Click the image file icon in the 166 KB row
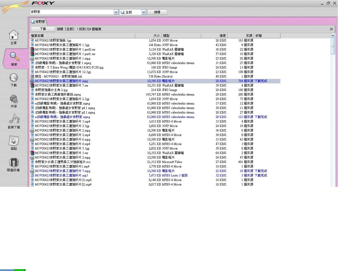Screen dimensions: 338x271 [x=32, y=67]
